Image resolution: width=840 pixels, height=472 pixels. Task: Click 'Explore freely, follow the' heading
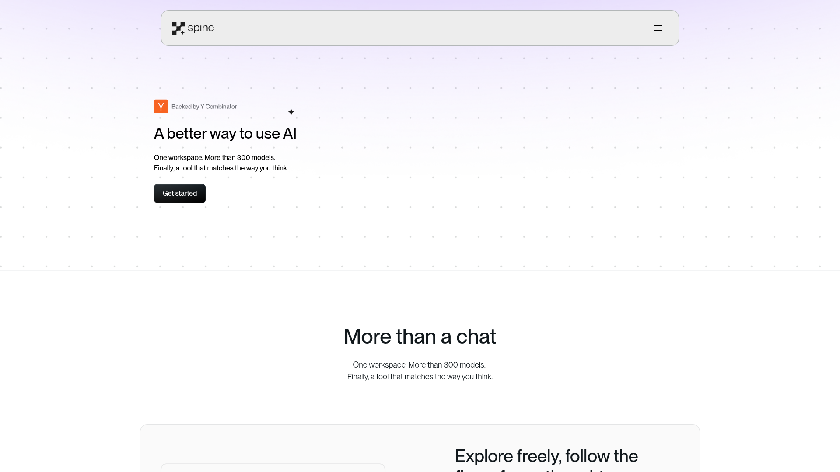(546, 456)
